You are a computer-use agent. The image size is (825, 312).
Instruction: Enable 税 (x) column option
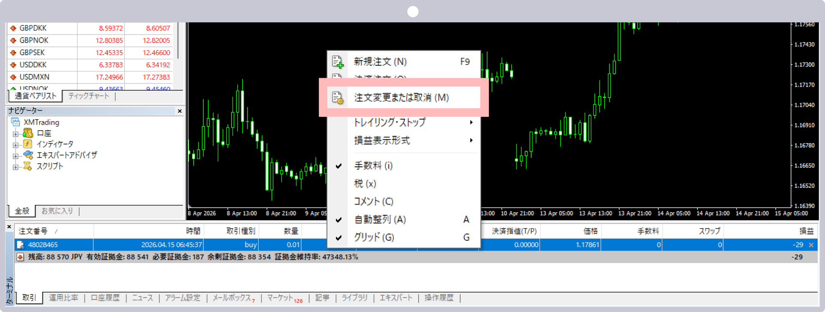click(x=403, y=184)
